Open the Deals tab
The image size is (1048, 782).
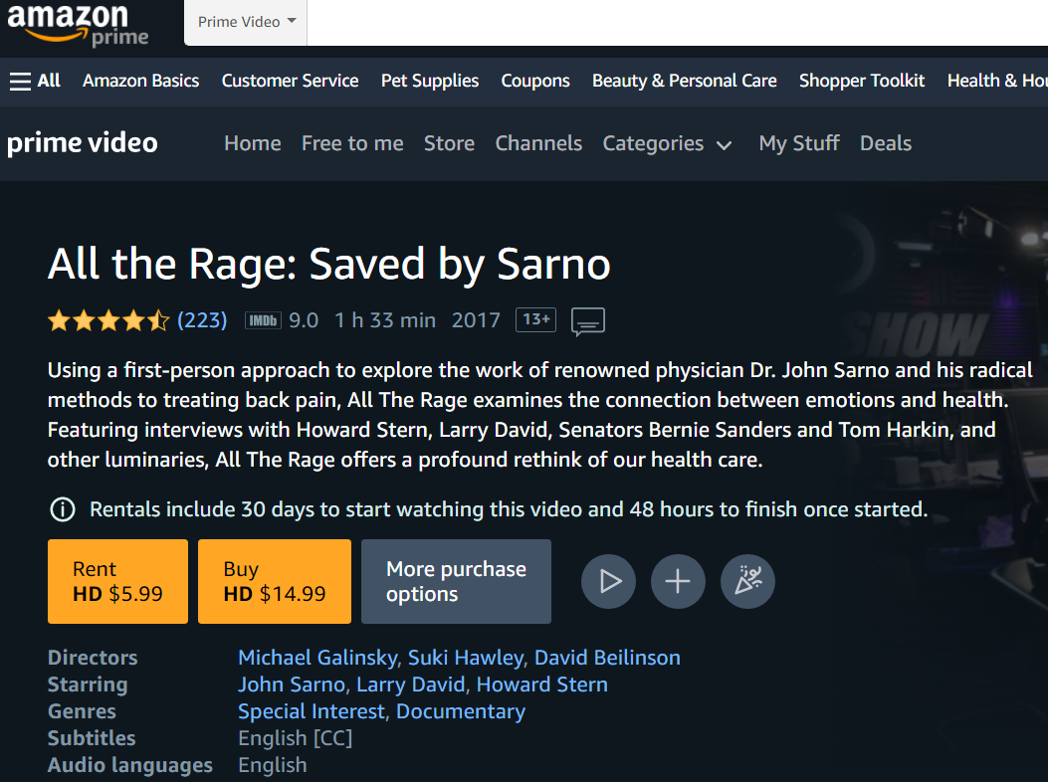click(886, 143)
